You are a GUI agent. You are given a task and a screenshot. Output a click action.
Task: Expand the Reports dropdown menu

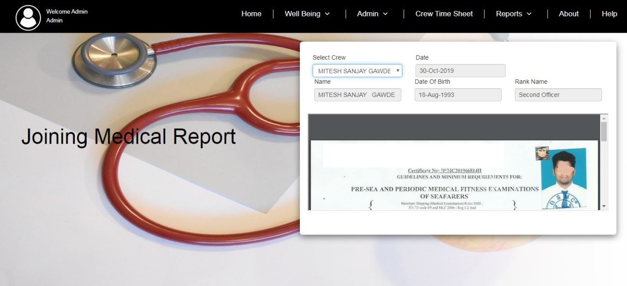click(514, 14)
